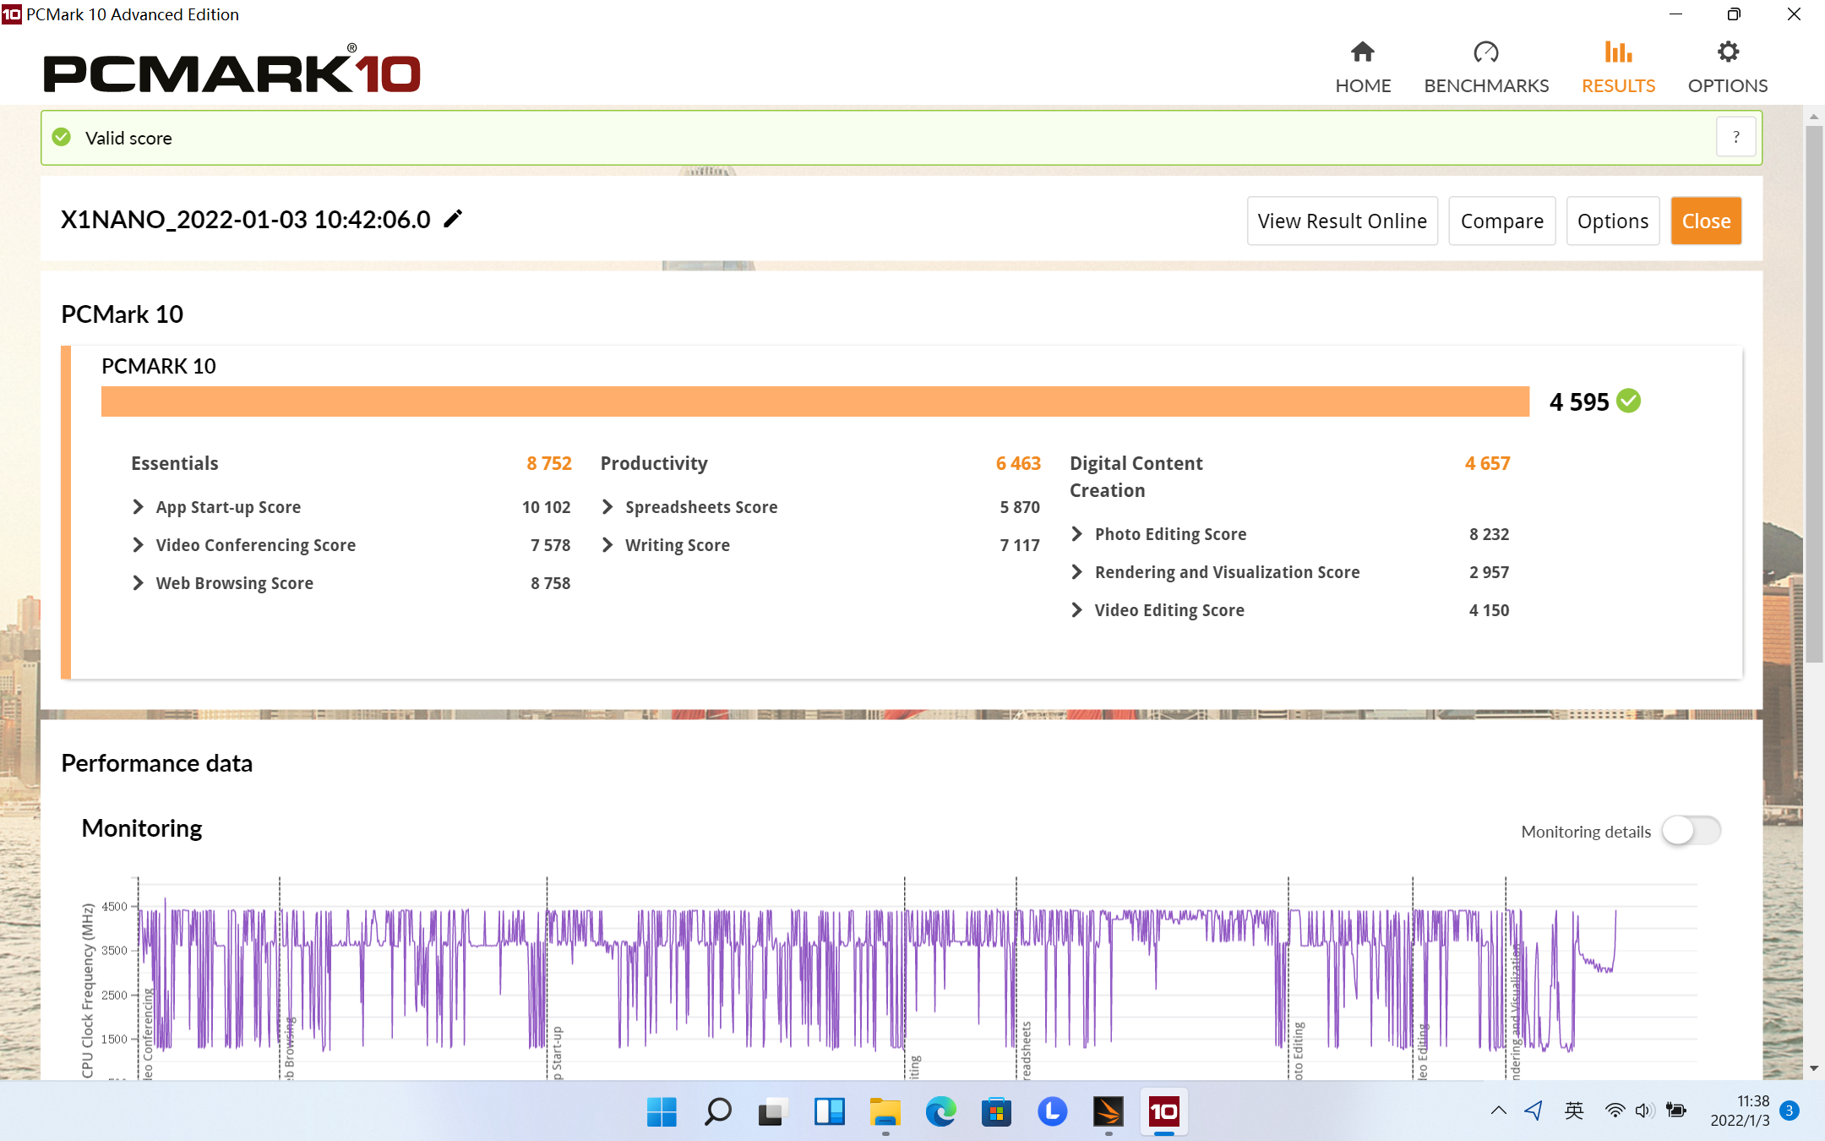Show hidden system tray icons

tap(1499, 1111)
